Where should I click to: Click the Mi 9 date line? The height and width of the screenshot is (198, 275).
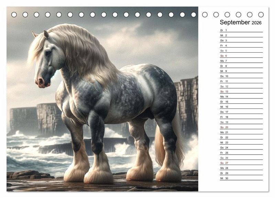click(x=241, y=71)
